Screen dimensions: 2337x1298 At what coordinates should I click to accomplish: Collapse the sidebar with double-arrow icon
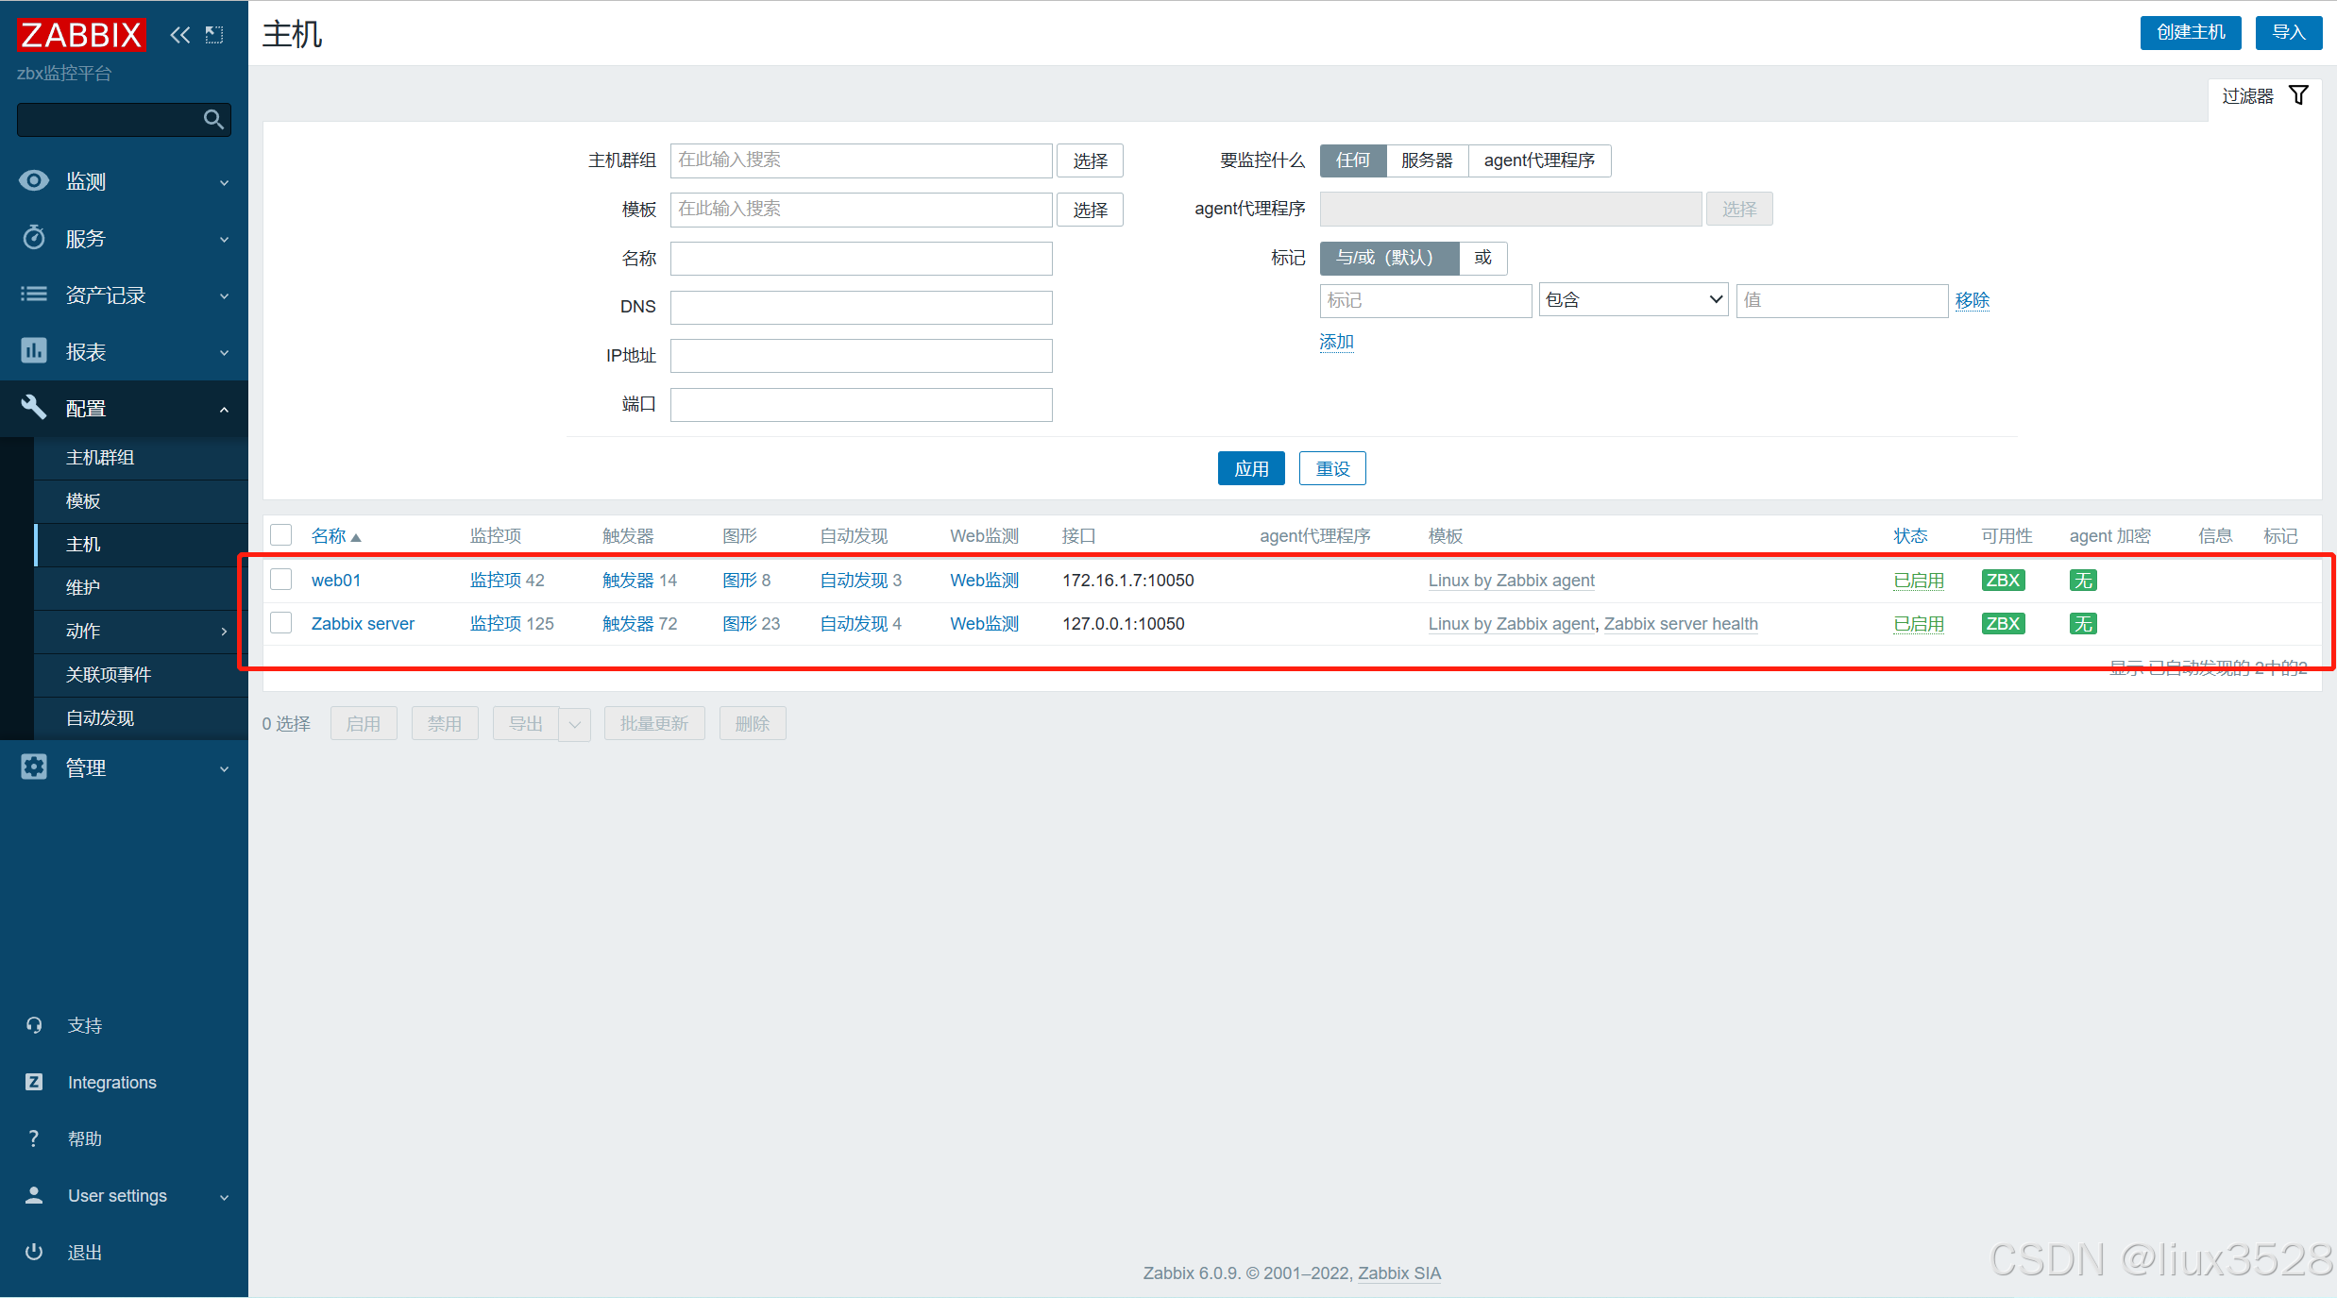pyautogui.click(x=179, y=35)
